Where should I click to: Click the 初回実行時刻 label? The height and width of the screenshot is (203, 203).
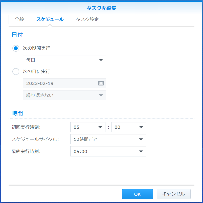coord(26,127)
